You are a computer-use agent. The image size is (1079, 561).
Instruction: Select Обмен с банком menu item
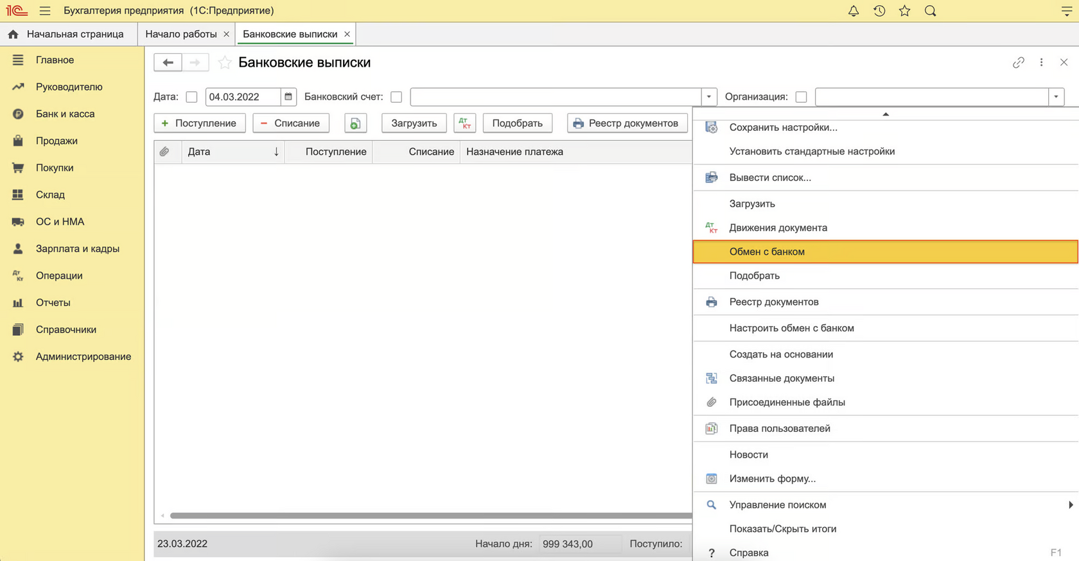click(x=886, y=252)
